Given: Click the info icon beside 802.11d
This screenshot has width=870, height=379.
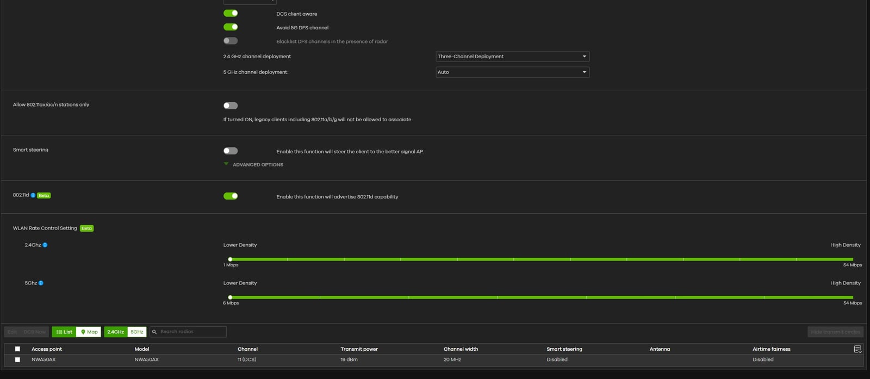Looking at the screenshot, I should point(33,195).
